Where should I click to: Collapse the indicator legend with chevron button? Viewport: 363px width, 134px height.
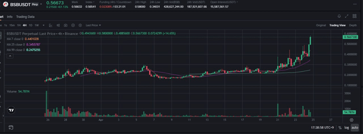click(x=10, y=56)
